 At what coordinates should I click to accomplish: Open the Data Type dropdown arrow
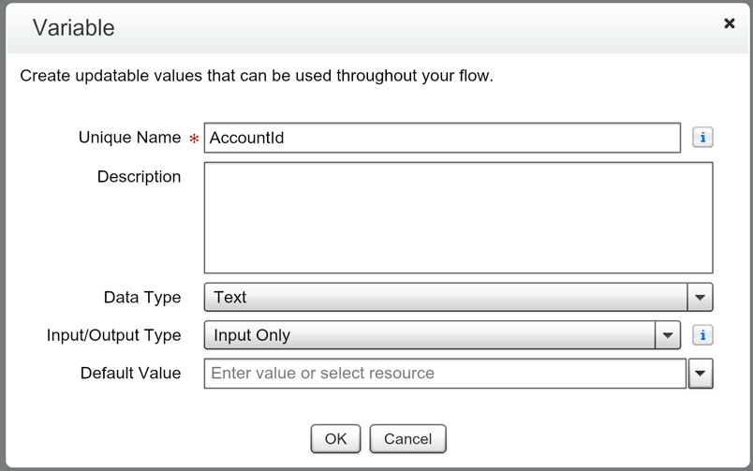pos(700,298)
